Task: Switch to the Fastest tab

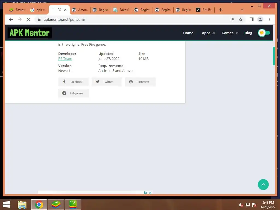Action: (x=17, y=10)
